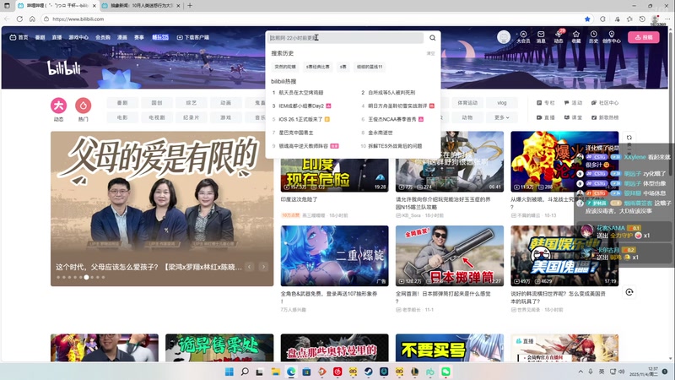Open 课堂 classroom link
The width and height of the screenshot is (675, 380).
(573, 117)
